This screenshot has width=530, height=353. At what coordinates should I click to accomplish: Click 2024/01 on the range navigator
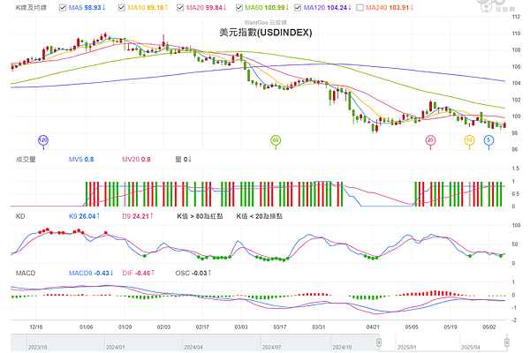tap(115, 347)
